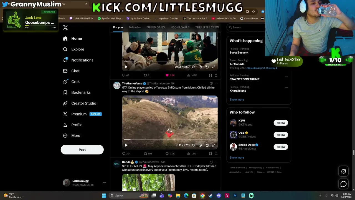The height and width of the screenshot is (200, 355).
Task: Open Steam from the taskbar
Action: 211,196
